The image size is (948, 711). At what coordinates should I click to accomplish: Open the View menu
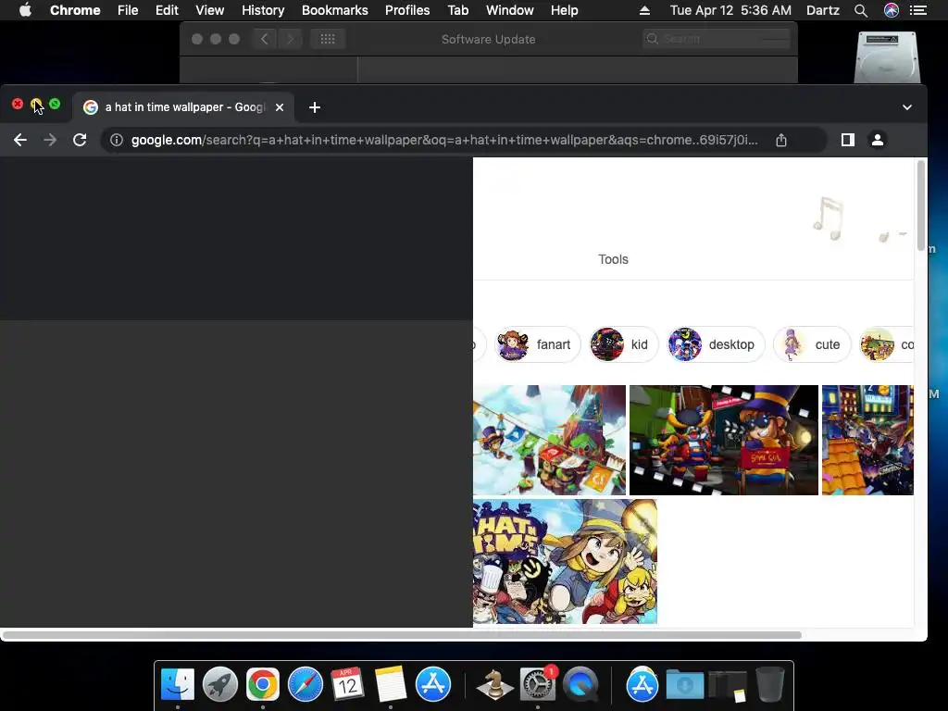click(210, 10)
